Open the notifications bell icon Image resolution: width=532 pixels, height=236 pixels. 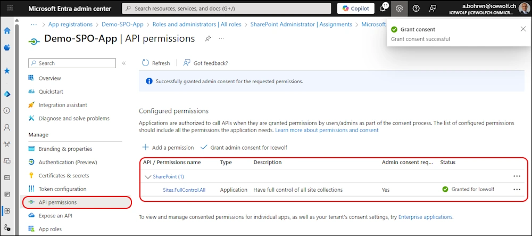click(x=383, y=9)
